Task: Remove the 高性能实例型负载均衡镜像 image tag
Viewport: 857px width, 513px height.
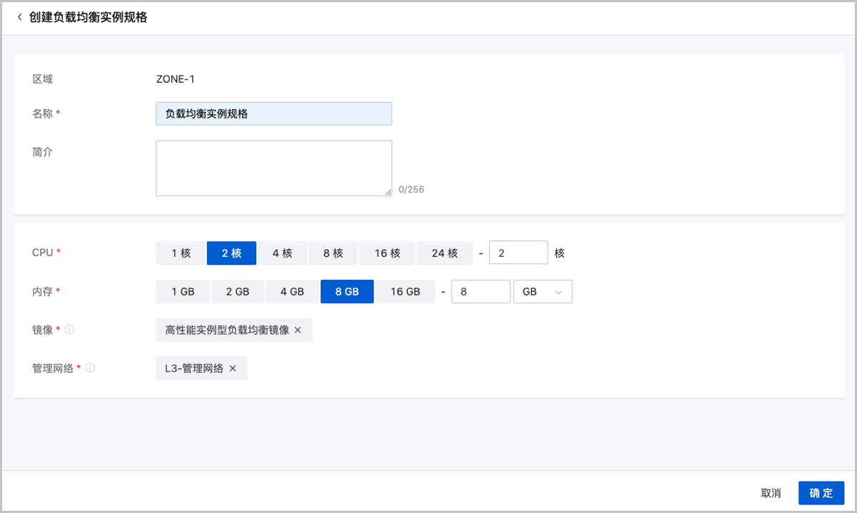Action: pyautogui.click(x=298, y=330)
